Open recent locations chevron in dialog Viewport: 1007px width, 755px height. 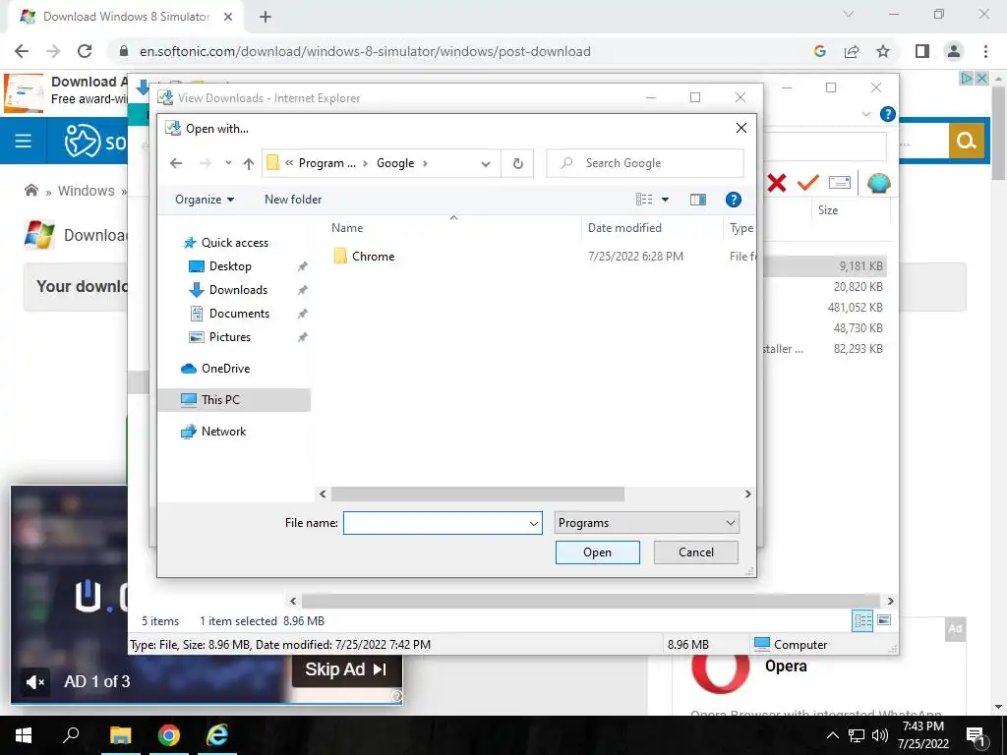pyautogui.click(x=228, y=163)
